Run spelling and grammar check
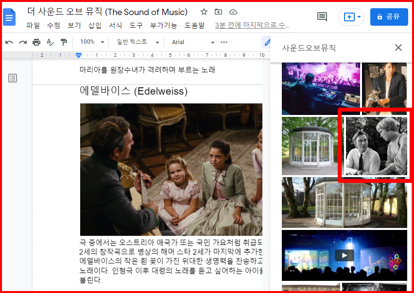Viewport: 414px width, 293px height. coord(50,42)
